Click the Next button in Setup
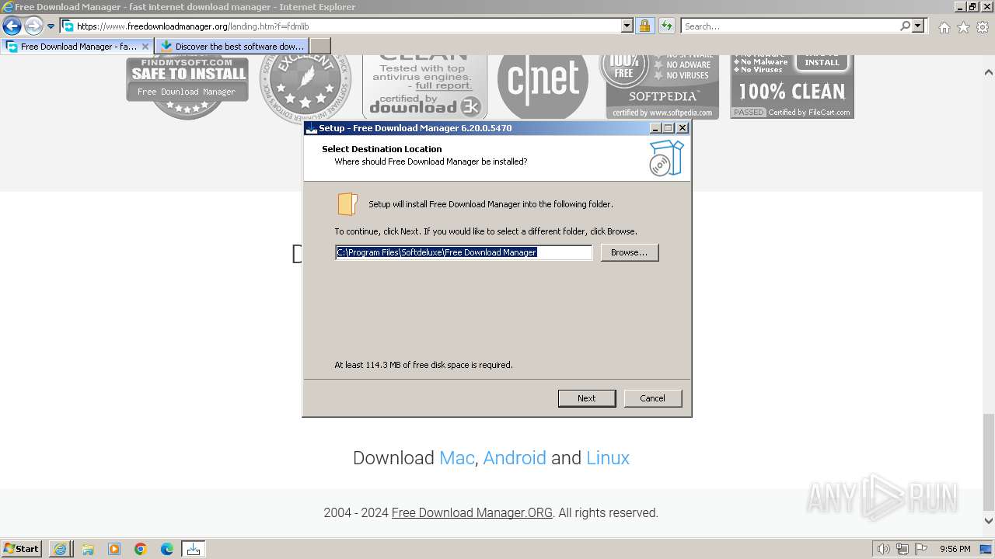Image resolution: width=995 pixels, height=559 pixels. coord(586,398)
